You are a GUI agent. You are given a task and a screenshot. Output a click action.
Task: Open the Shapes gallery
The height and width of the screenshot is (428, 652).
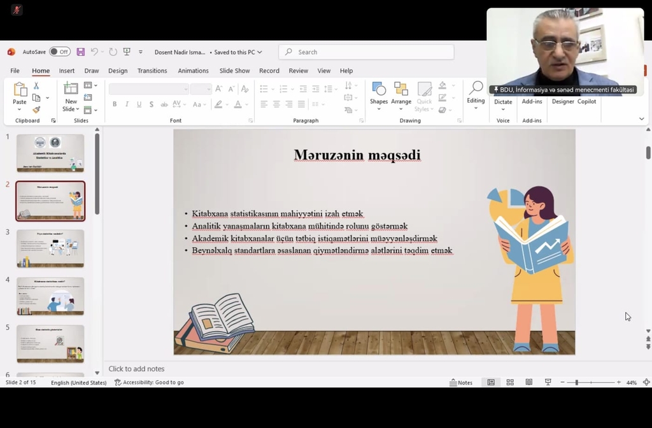coord(379,94)
